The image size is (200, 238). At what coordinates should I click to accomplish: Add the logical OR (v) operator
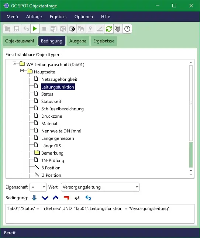pos(45,198)
